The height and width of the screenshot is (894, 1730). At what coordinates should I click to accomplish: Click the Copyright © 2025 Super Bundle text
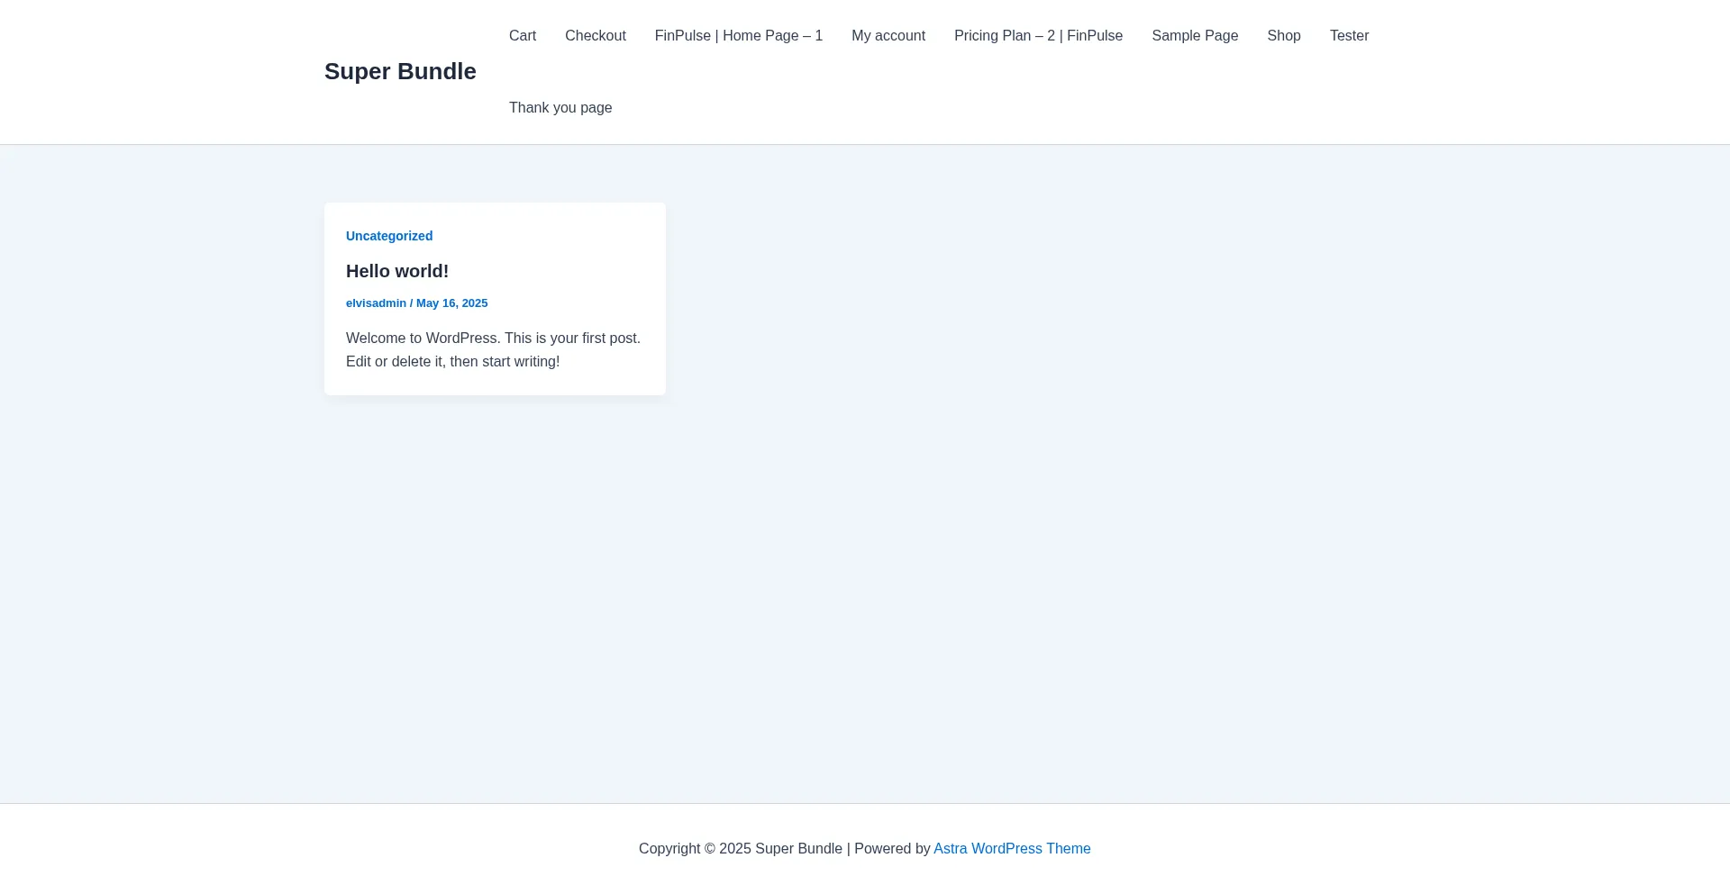click(x=741, y=849)
